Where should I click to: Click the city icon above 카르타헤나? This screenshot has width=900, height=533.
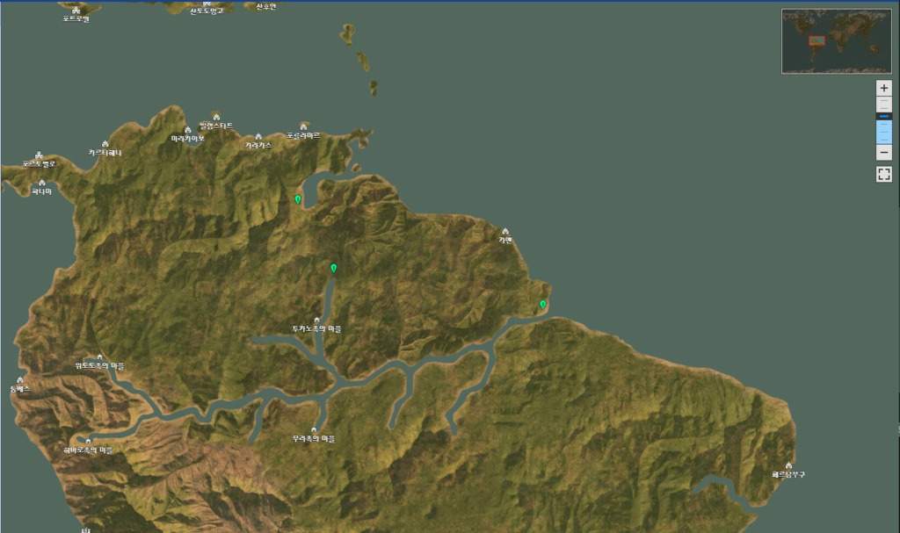[x=105, y=144]
